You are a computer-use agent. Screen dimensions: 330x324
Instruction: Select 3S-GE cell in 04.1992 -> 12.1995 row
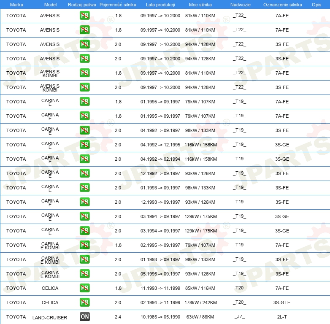[282, 145]
